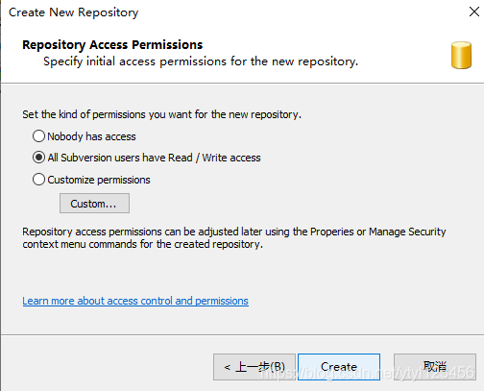Click the yellow repository cylinder icon
The height and width of the screenshot is (391, 484).
coord(461,55)
